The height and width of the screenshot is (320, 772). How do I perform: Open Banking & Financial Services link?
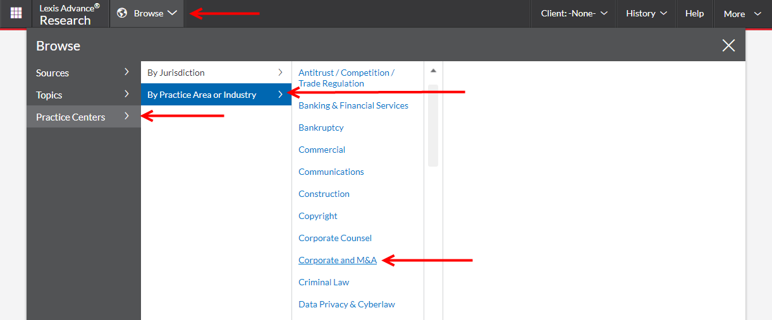[x=353, y=105]
